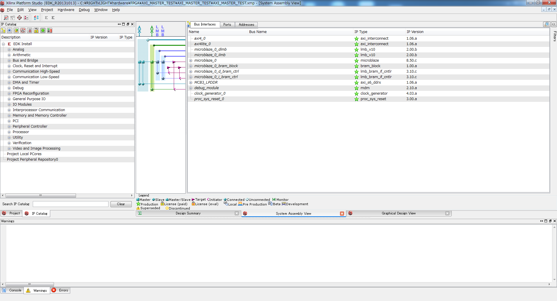This screenshot has width=557, height=301.
Task: Click the padlock license icon in IP Catalog toolbar
Action: click(36, 30)
